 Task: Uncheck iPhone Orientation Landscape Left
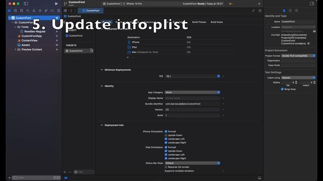[166, 139]
